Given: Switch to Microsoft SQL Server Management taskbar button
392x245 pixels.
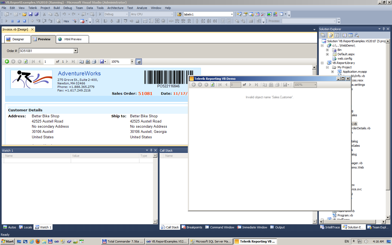Looking at the screenshot, I should pyautogui.click(x=211, y=241).
